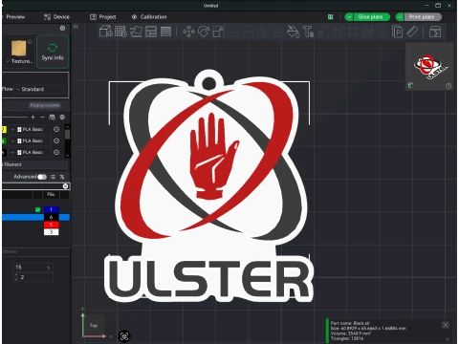Viewport: 459px width, 344px height.
Task: Click the printer settings gear icon
Action: click(x=62, y=28)
